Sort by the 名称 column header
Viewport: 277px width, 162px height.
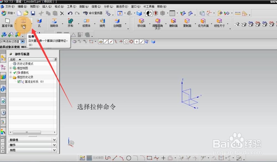[31, 59]
